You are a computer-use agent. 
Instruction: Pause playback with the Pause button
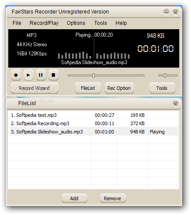click(x=41, y=75)
